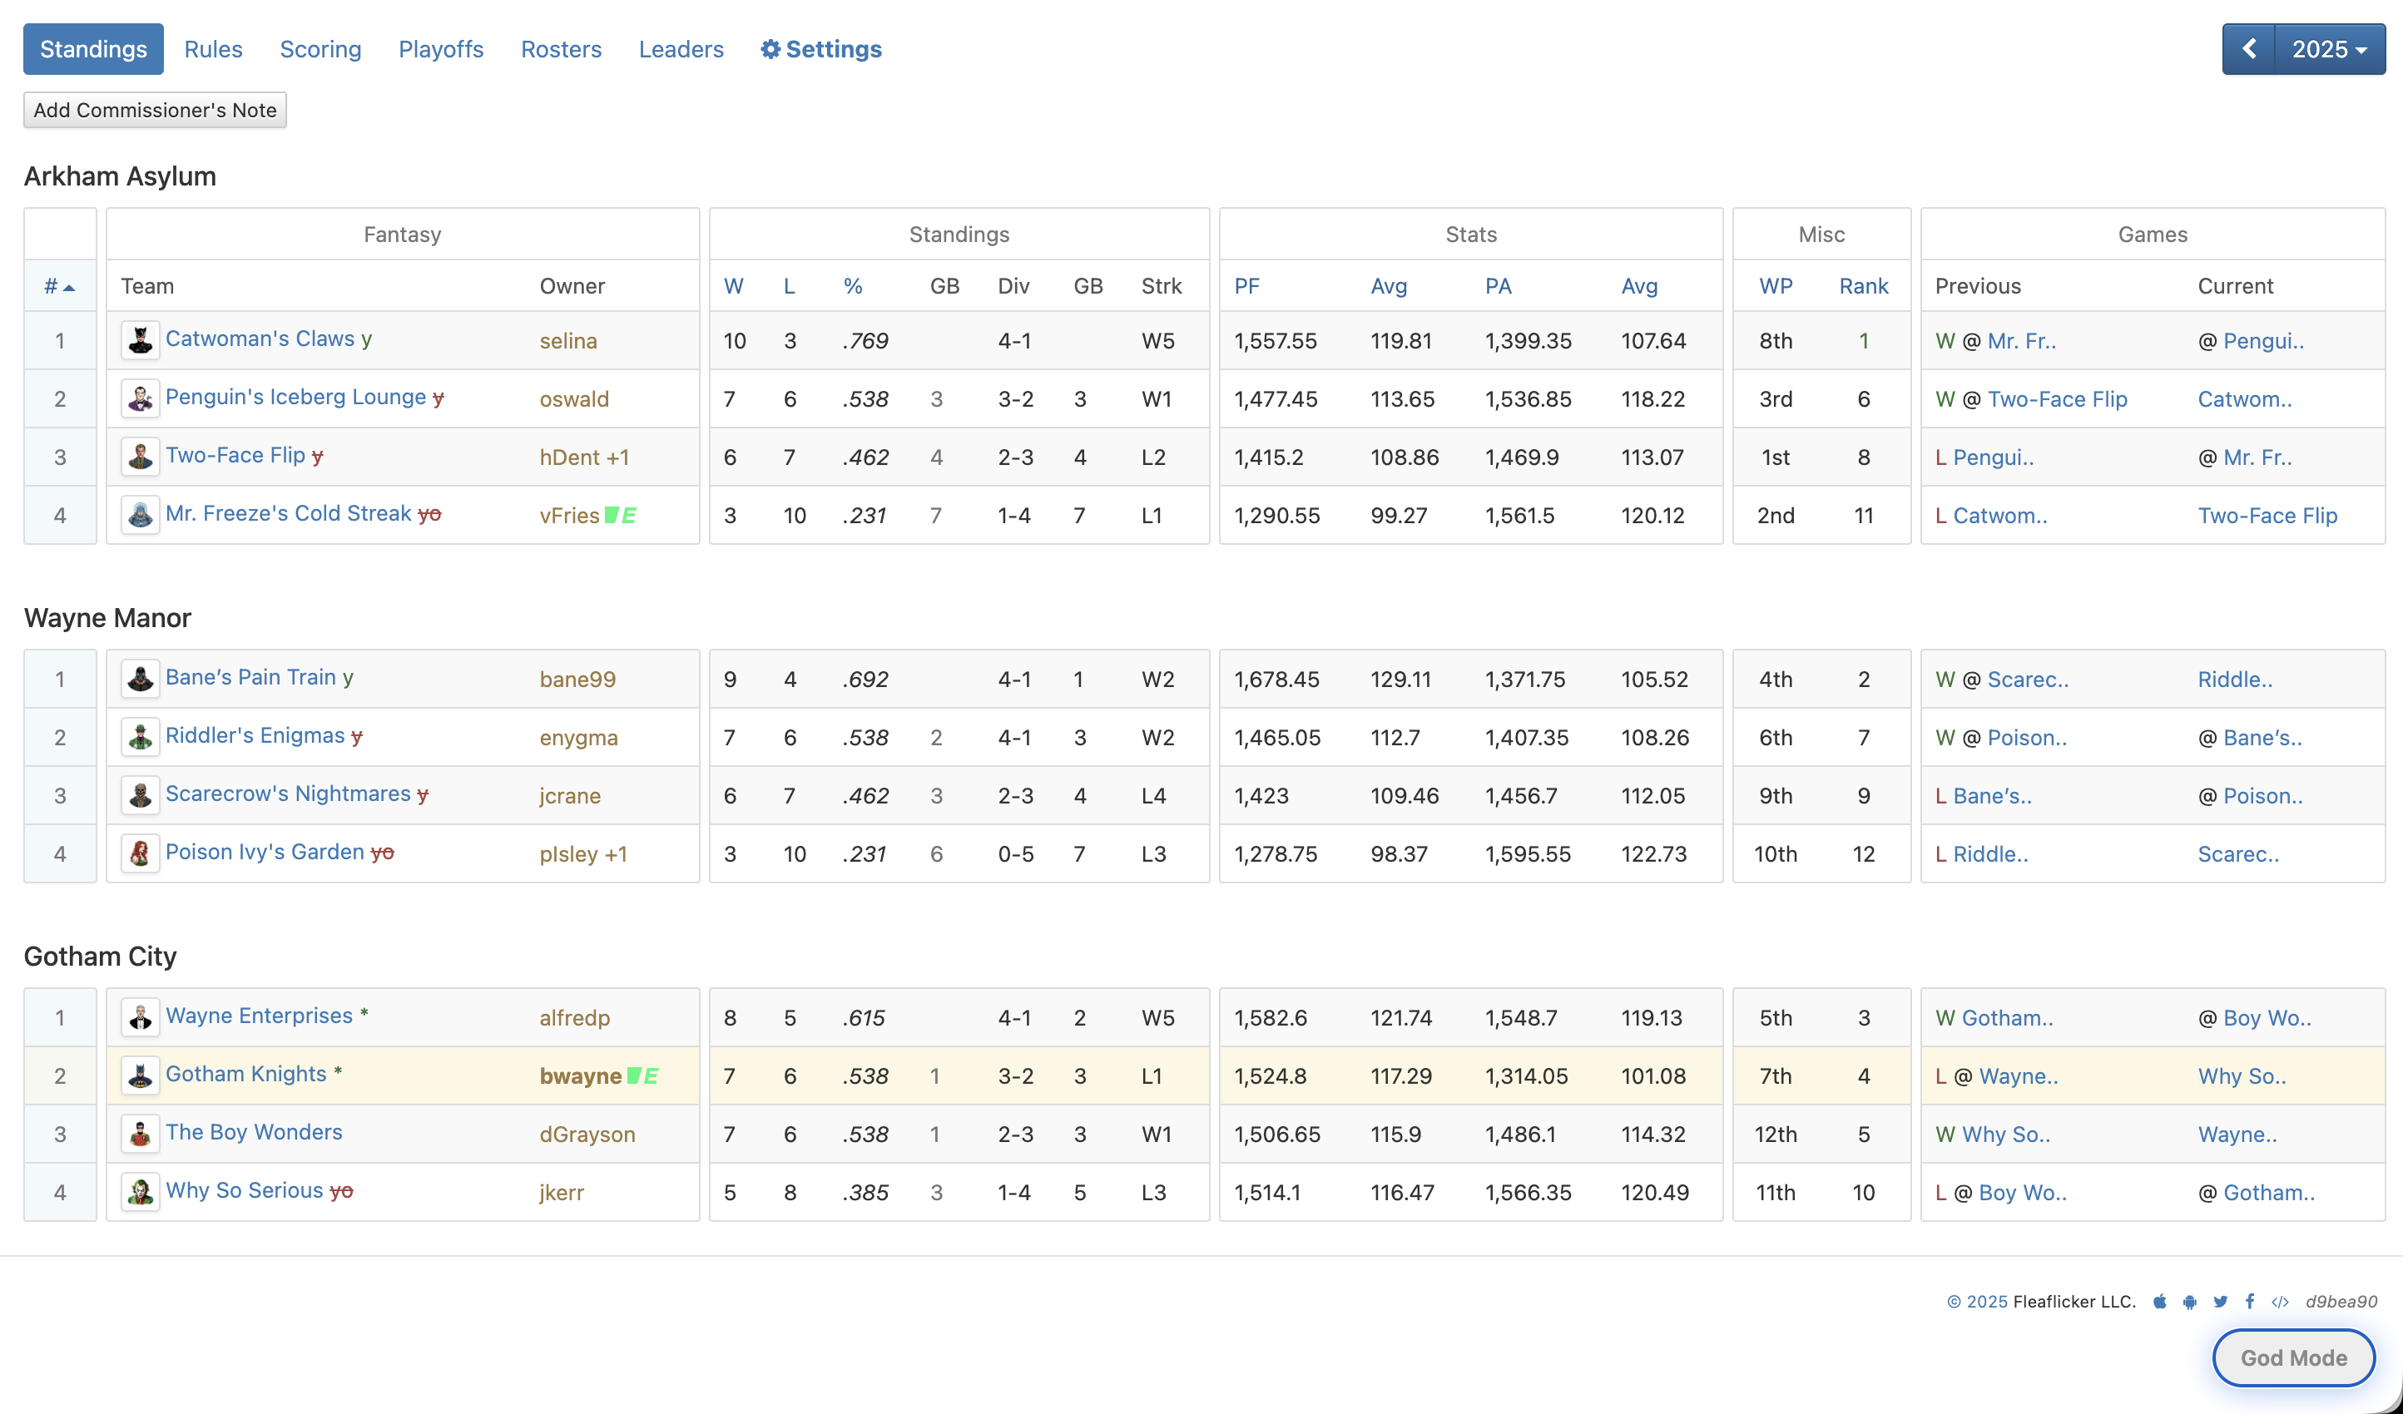
Task: Activate God Mode
Action: [x=2293, y=1357]
